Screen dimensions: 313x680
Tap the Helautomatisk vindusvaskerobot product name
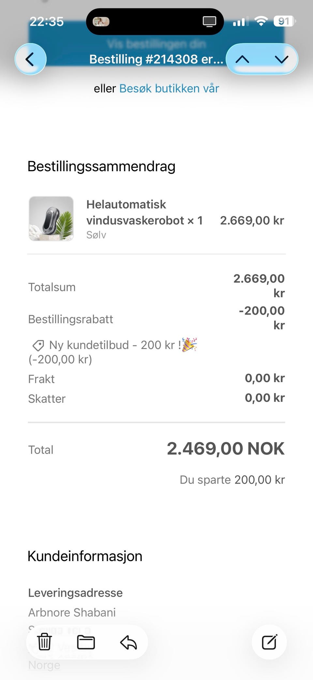(x=144, y=212)
